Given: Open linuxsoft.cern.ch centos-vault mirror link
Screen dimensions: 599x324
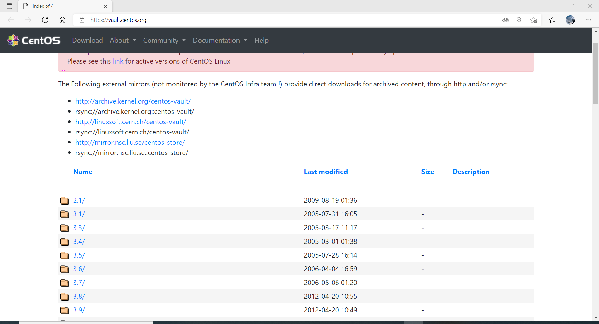Looking at the screenshot, I should pos(131,122).
